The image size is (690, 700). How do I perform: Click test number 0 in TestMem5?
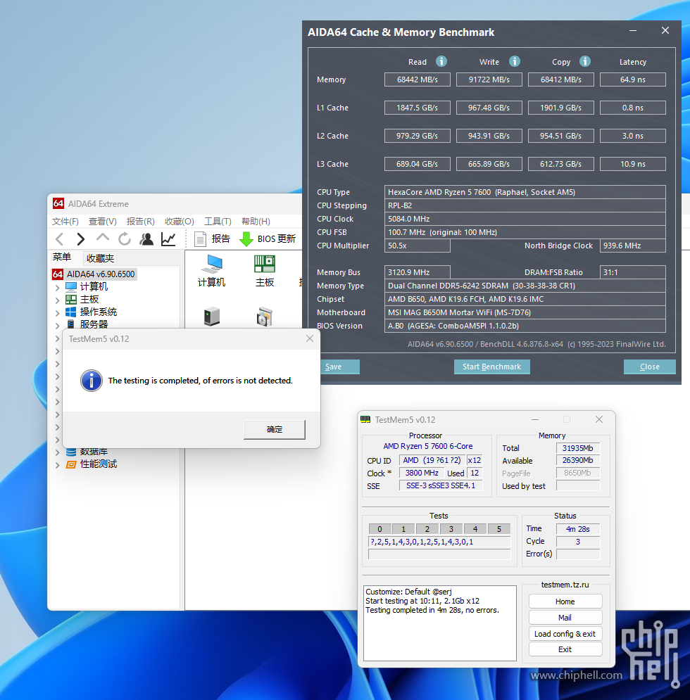click(380, 529)
